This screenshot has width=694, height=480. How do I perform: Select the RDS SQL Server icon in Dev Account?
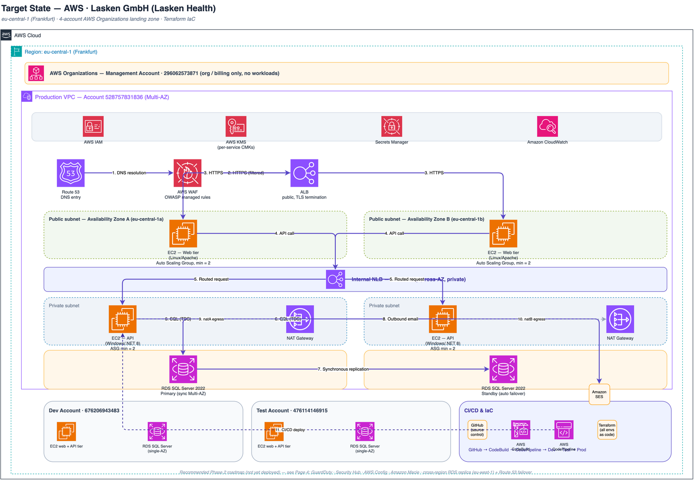pyautogui.click(x=157, y=431)
